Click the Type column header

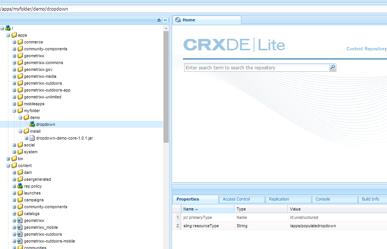(261, 209)
